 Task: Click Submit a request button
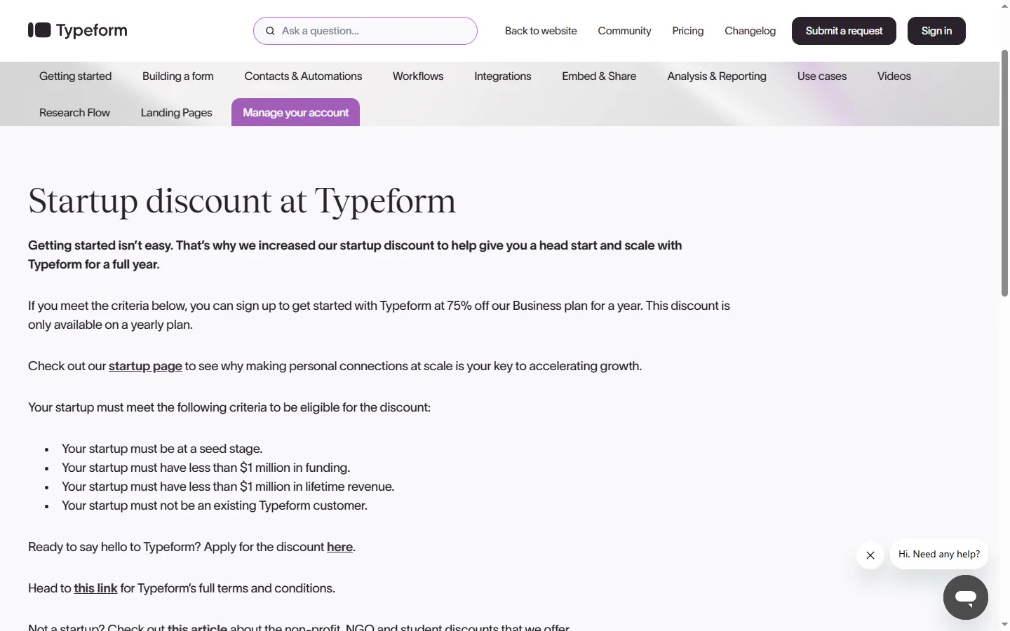coord(844,31)
